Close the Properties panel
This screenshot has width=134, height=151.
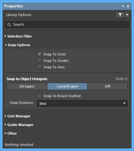point(128,6)
